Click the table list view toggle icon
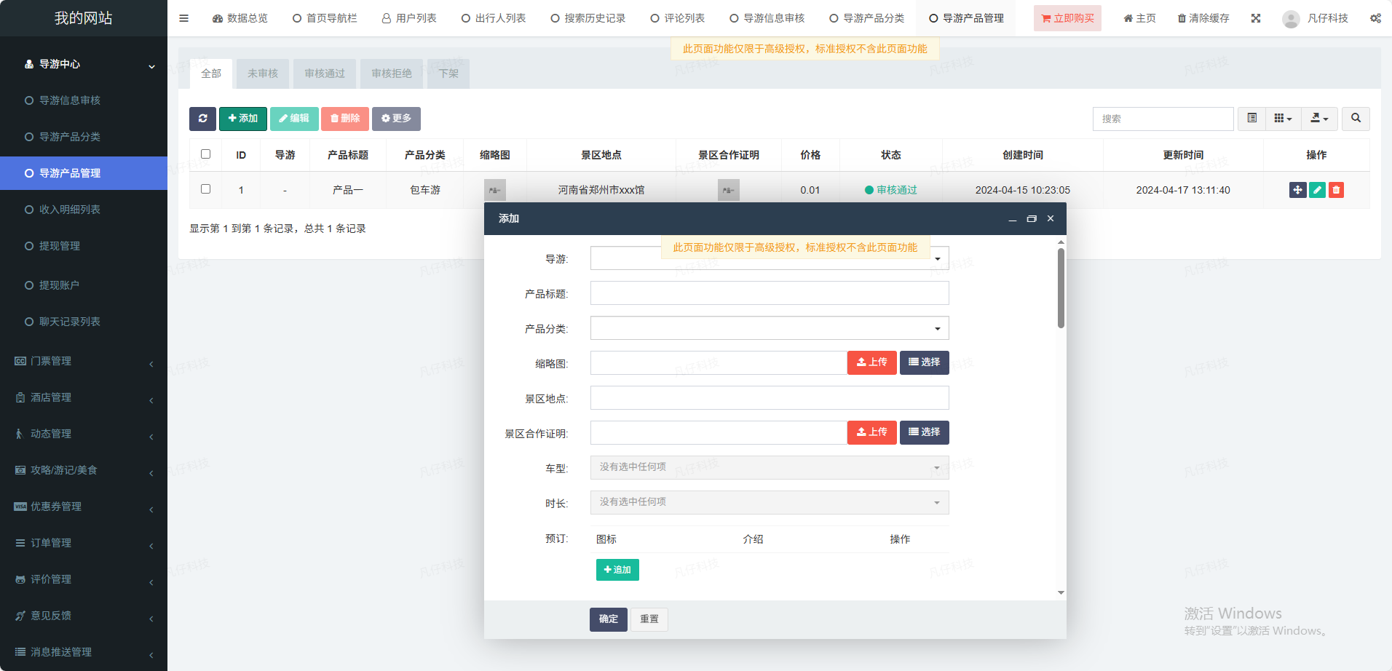1392x671 pixels. [1251, 119]
